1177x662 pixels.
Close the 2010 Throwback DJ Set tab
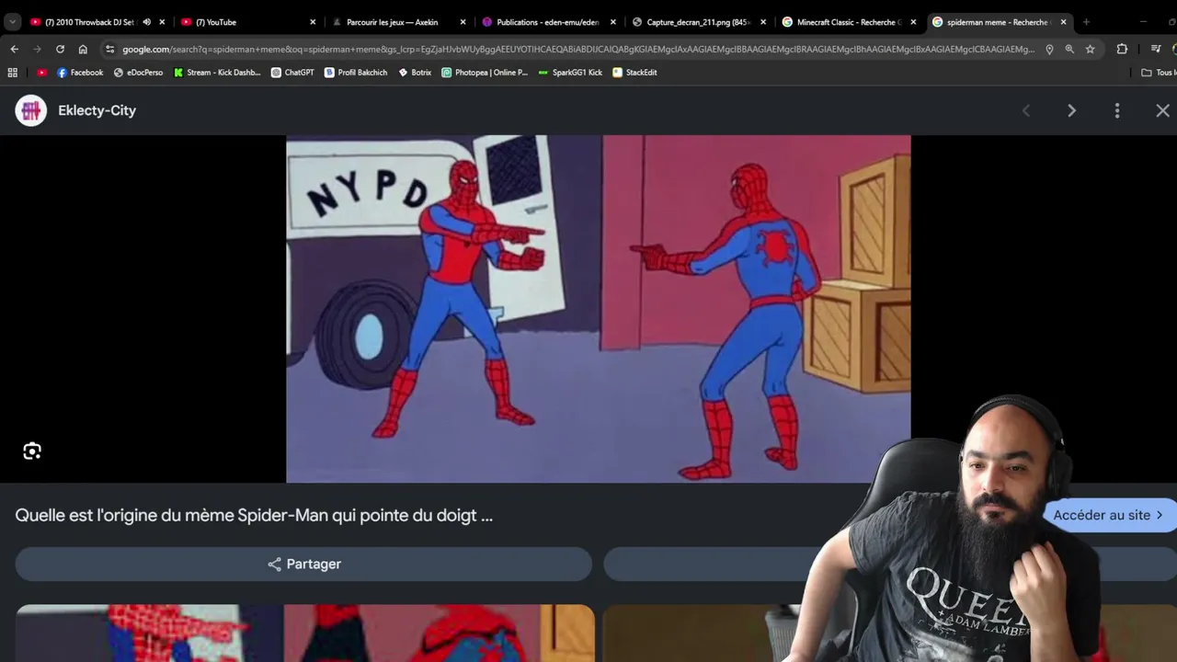162,22
